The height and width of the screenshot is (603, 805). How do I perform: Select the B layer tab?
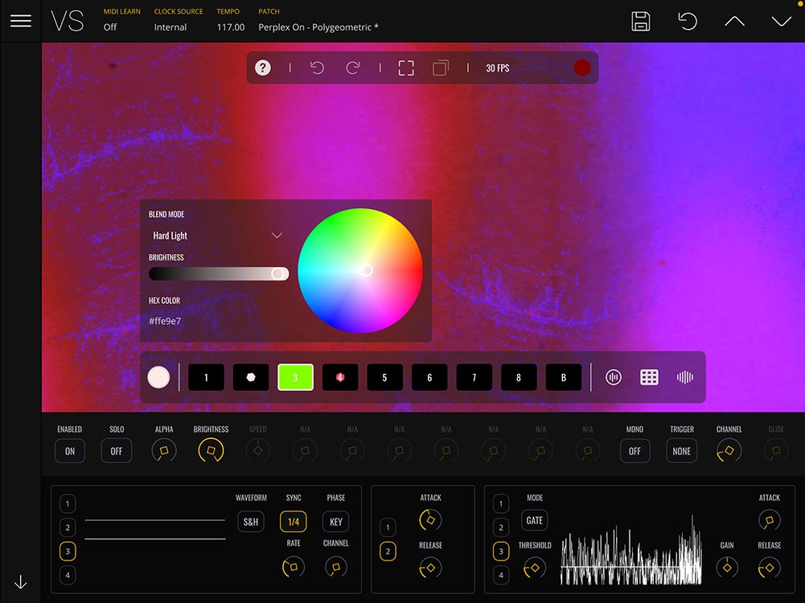point(563,377)
